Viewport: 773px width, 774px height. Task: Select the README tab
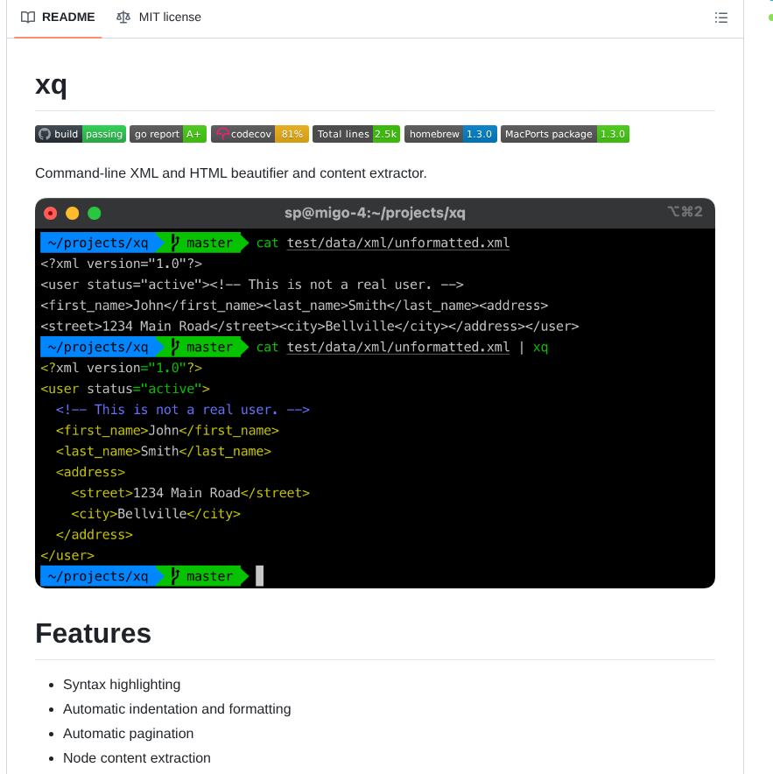57,17
